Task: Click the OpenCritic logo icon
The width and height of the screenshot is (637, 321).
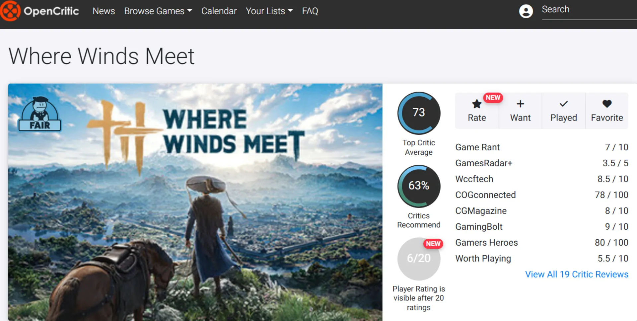Action: pyautogui.click(x=11, y=11)
